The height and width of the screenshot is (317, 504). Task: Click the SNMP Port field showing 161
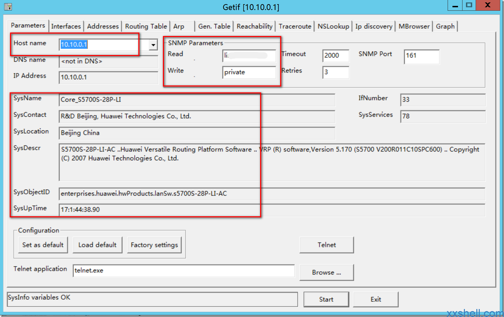pyautogui.click(x=422, y=56)
